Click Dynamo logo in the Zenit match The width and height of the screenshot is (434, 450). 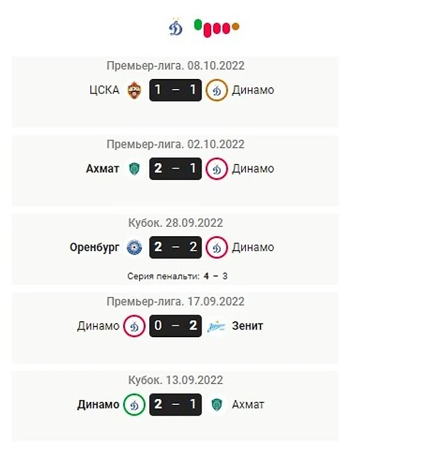coord(134,326)
